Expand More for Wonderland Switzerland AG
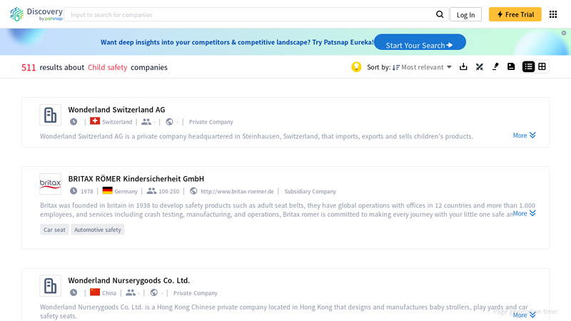This screenshot has height=321, width=571. pos(524,136)
